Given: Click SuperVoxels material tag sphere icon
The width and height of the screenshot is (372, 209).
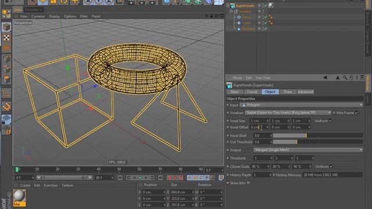Looking at the screenshot, I should click(271, 5).
